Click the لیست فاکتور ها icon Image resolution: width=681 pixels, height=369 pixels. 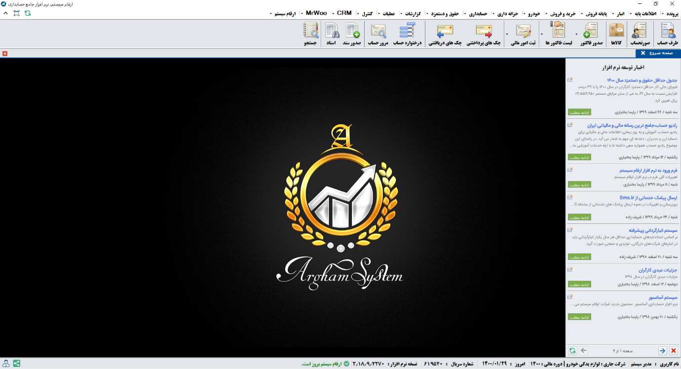[559, 35]
